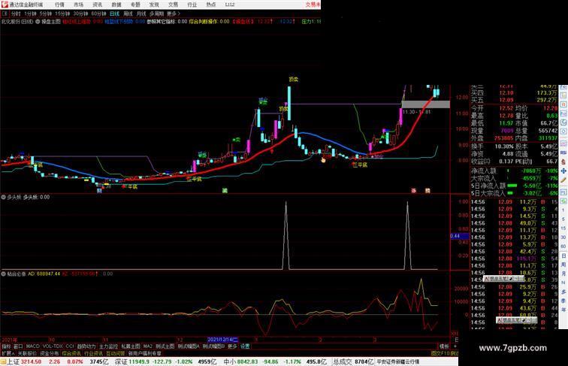Select the pencil drawing tool in sidebar
The width and height of the screenshot is (568, 366).
point(563,180)
